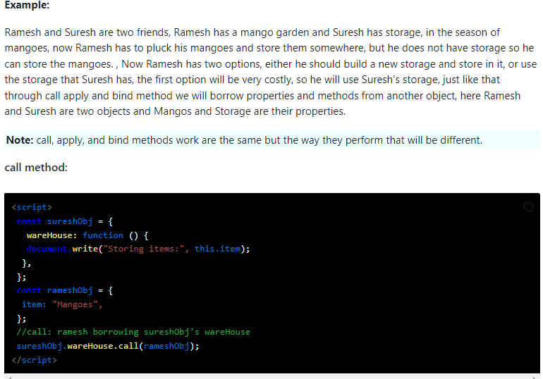Click the green //call: comment line

pyautogui.click(x=133, y=332)
